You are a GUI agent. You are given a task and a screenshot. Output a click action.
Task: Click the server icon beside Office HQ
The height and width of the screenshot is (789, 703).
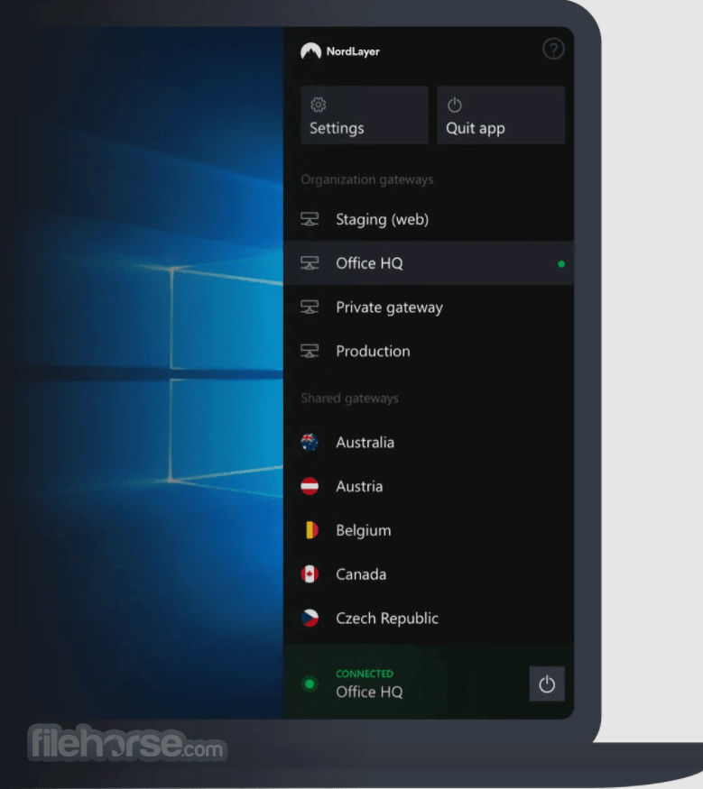[310, 263]
